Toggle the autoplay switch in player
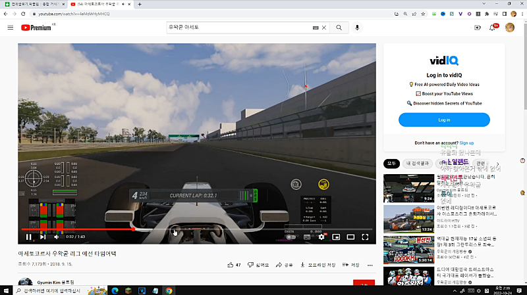 pyautogui.click(x=290, y=237)
